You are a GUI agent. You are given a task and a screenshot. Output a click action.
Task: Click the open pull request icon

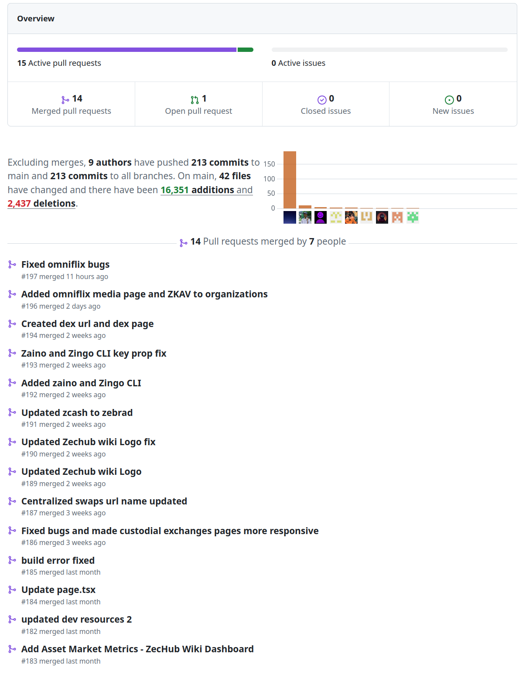coord(195,100)
